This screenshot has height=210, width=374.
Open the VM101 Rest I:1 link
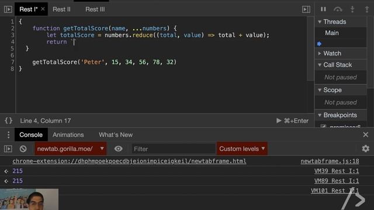tap(335, 191)
